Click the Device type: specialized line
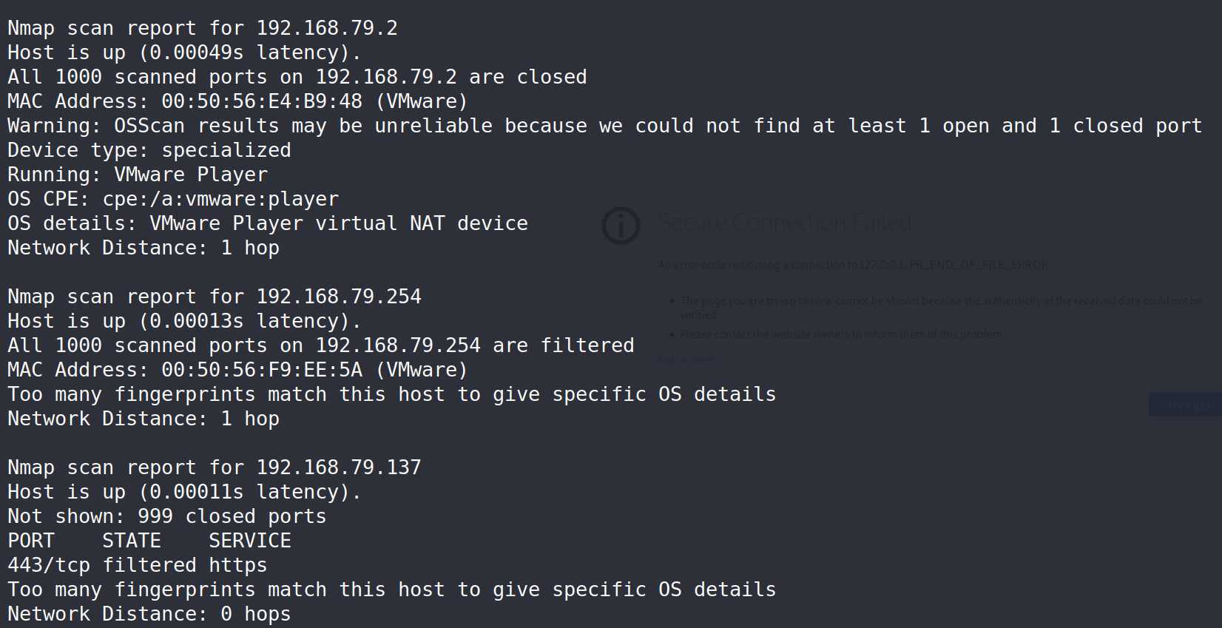Viewport: 1222px width, 628px height. (x=149, y=150)
